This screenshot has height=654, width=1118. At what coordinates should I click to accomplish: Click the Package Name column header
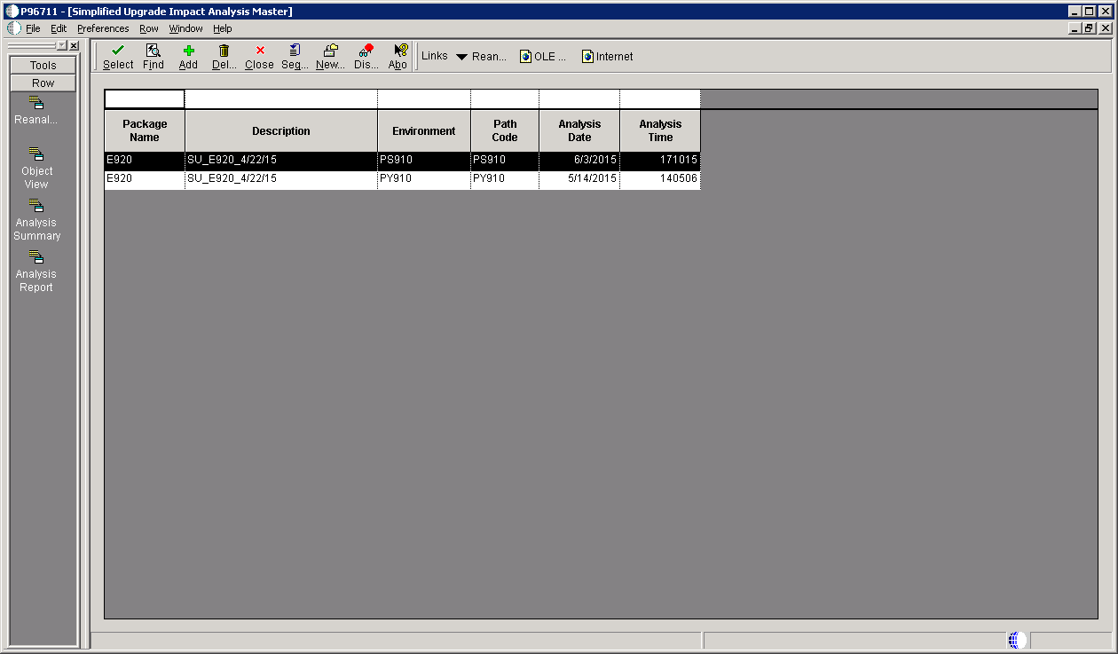(x=145, y=130)
